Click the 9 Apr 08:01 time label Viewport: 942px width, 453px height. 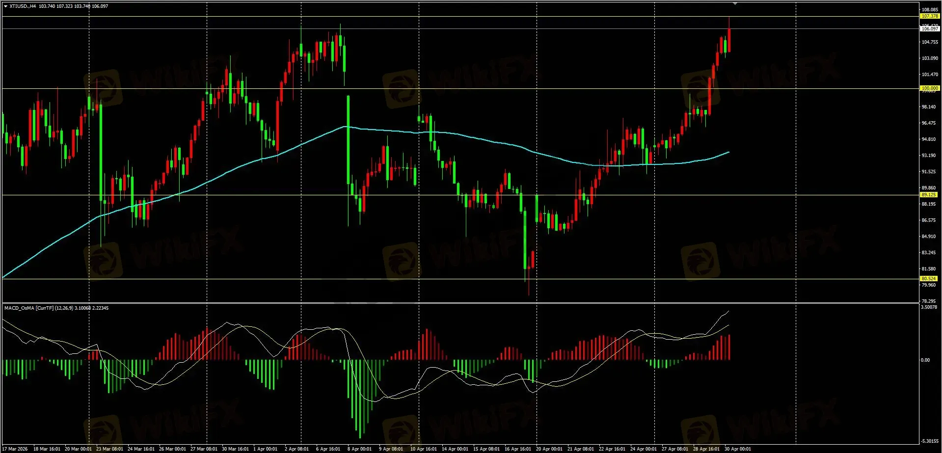391,449
